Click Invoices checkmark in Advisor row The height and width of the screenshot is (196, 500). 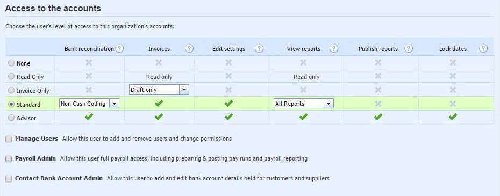(x=159, y=117)
